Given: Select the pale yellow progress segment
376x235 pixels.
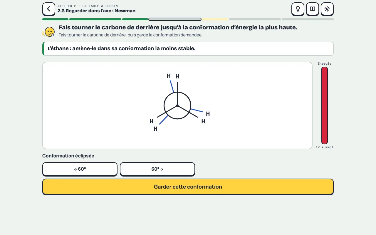Looking at the screenshot, I should tap(215, 19).
